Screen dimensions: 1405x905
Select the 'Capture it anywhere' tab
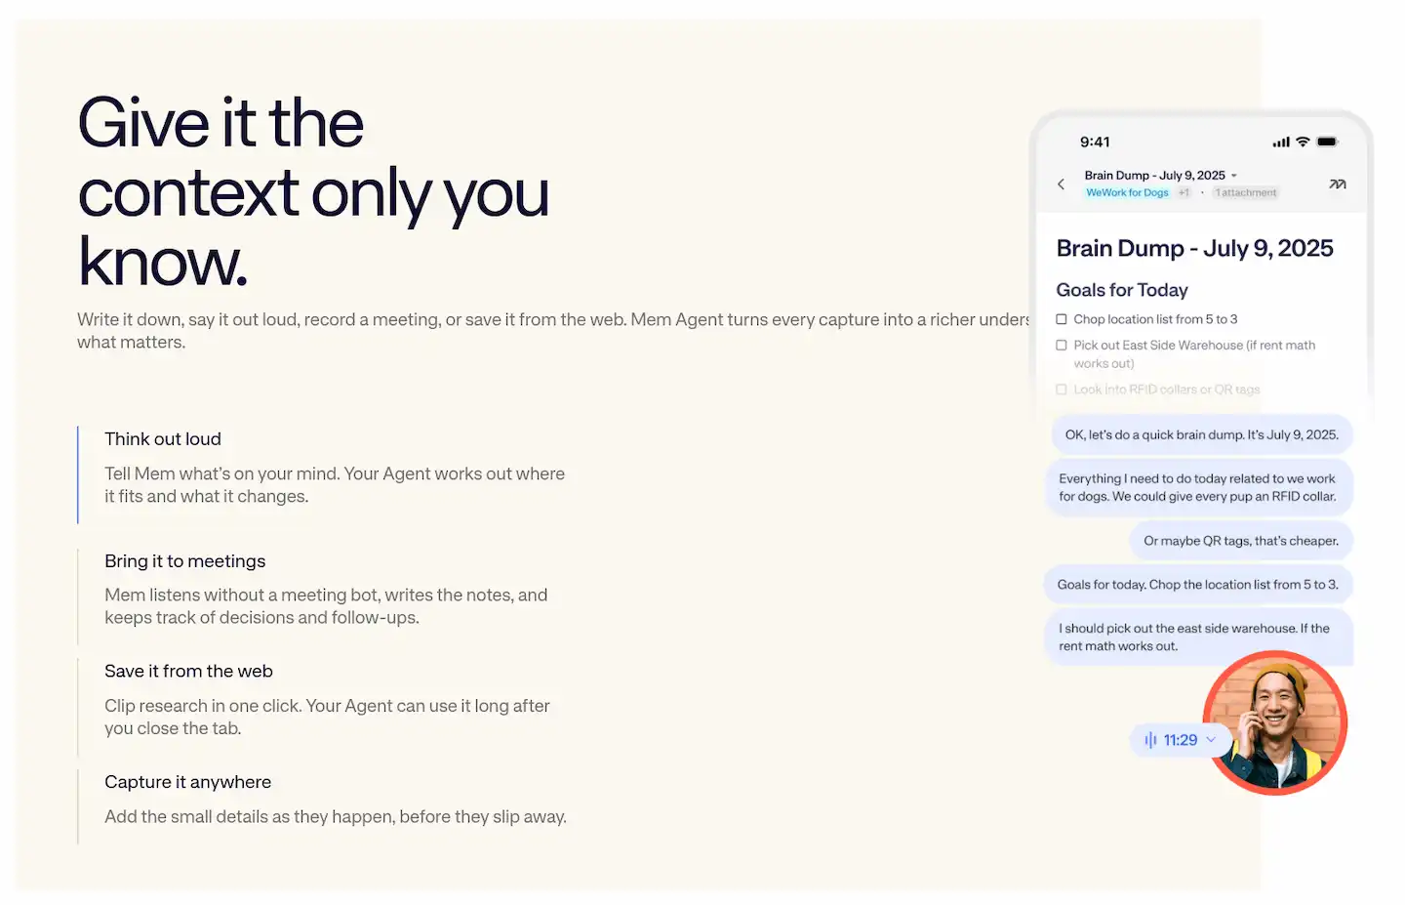point(187,782)
